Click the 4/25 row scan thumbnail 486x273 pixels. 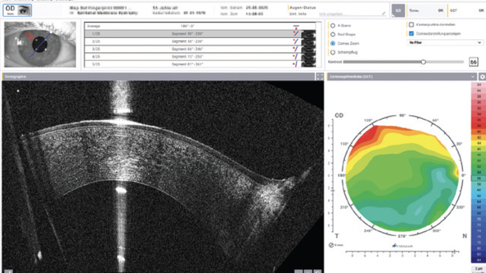click(308, 57)
